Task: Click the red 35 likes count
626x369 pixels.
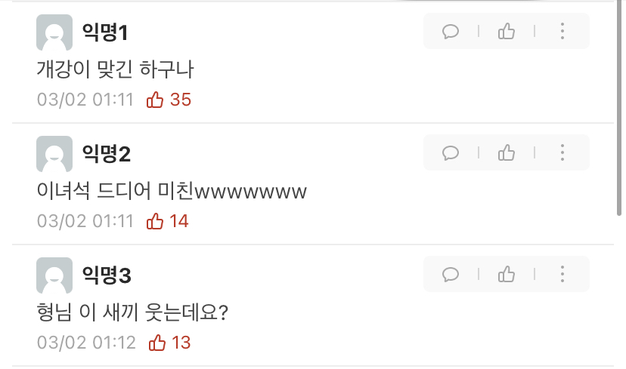Action: (x=181, y=100)
